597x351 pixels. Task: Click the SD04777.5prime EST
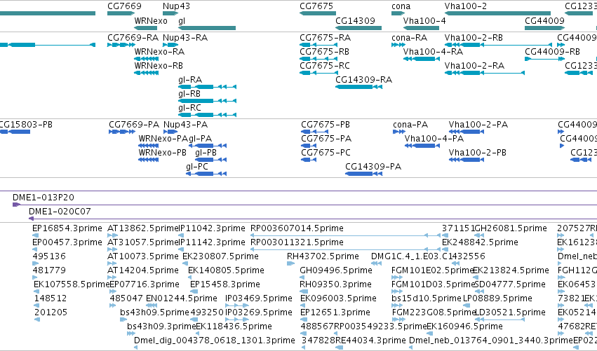[x=478, y=291]
